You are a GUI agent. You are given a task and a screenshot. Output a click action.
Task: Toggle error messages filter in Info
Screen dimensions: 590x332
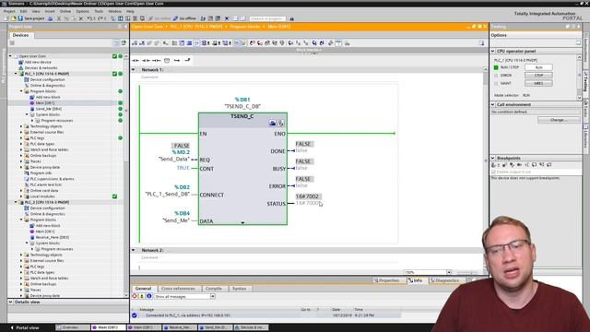(x=135, y=297)
